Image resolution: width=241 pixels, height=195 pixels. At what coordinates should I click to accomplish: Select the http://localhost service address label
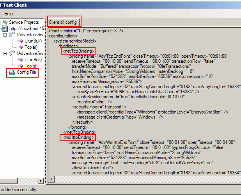pyautogui.click(x=26, y=28)
